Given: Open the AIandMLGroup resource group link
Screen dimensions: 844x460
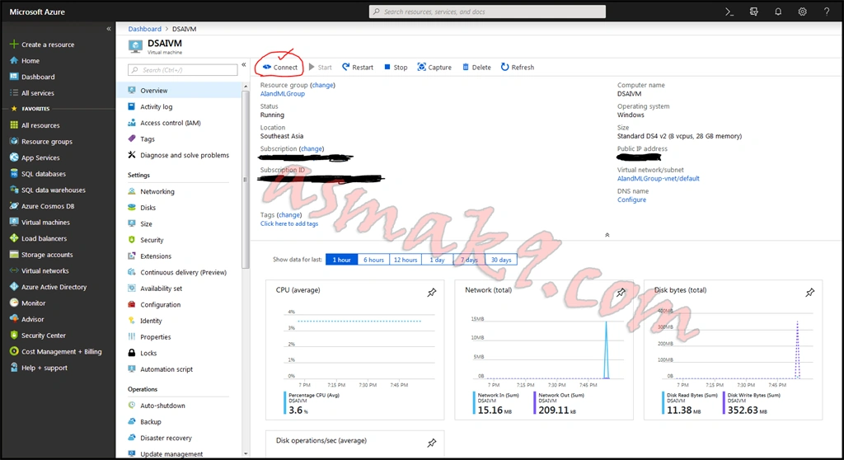Looking at the screenshot, I should [282, 94].
